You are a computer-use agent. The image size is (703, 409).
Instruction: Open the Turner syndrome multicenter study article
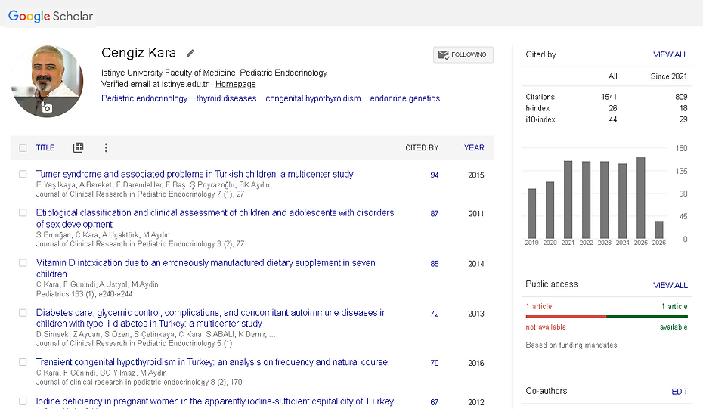pyautogui.click(x=194, y=174)
